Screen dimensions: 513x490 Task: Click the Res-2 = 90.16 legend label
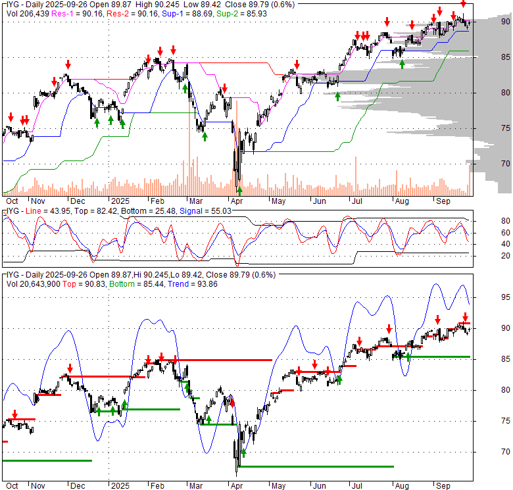(x=133, y=14)
